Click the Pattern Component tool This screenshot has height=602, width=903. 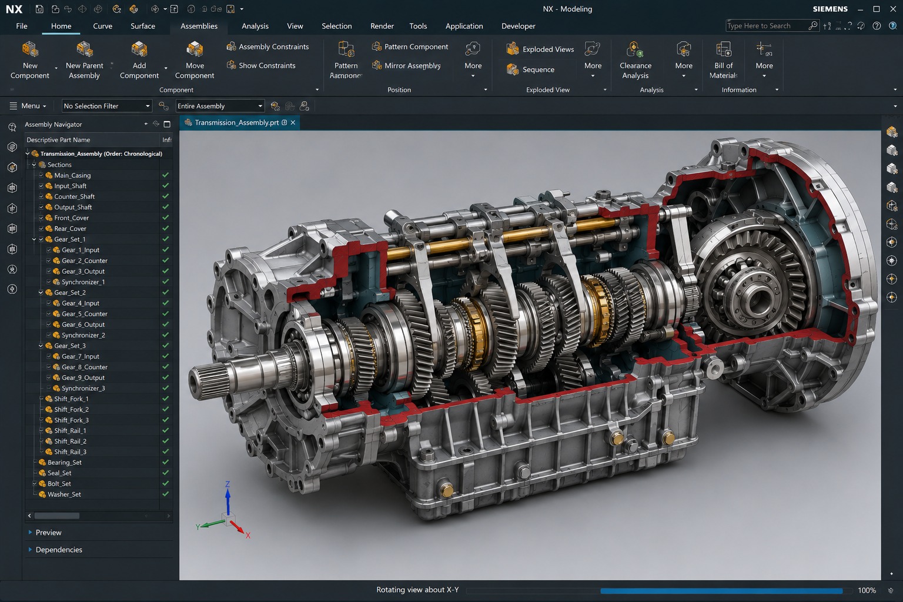pyautogui.click(x=410, y=46)
